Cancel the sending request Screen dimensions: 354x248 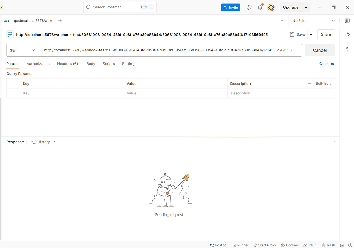[319, 50]
